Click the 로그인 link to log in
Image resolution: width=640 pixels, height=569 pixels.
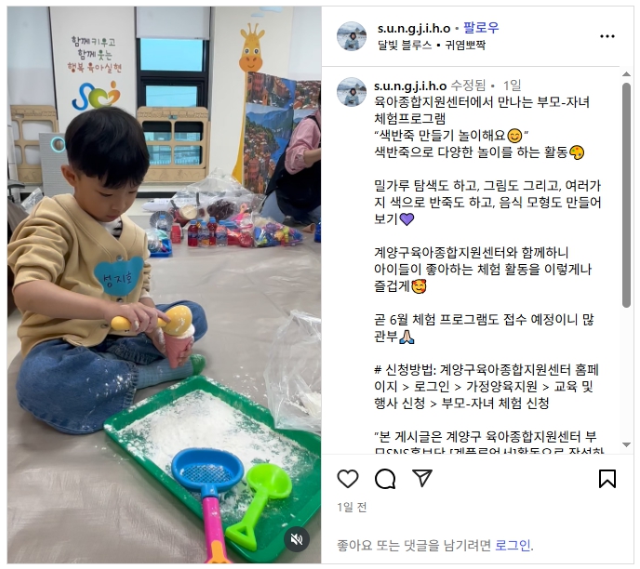point(513,545)
